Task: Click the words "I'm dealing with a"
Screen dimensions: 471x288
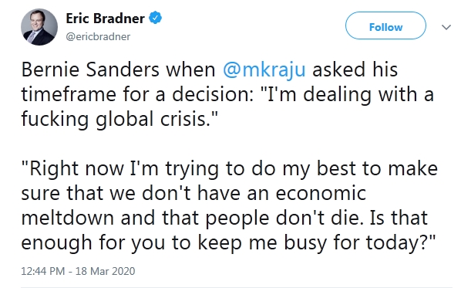Action: coord(351,94)
